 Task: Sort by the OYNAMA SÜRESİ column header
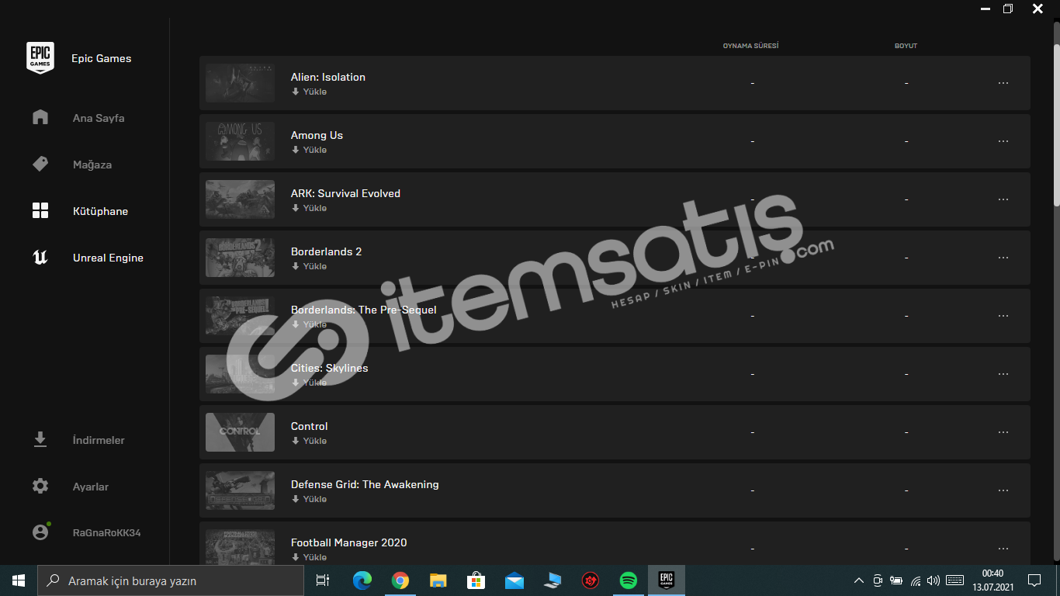tap(750, 46)
